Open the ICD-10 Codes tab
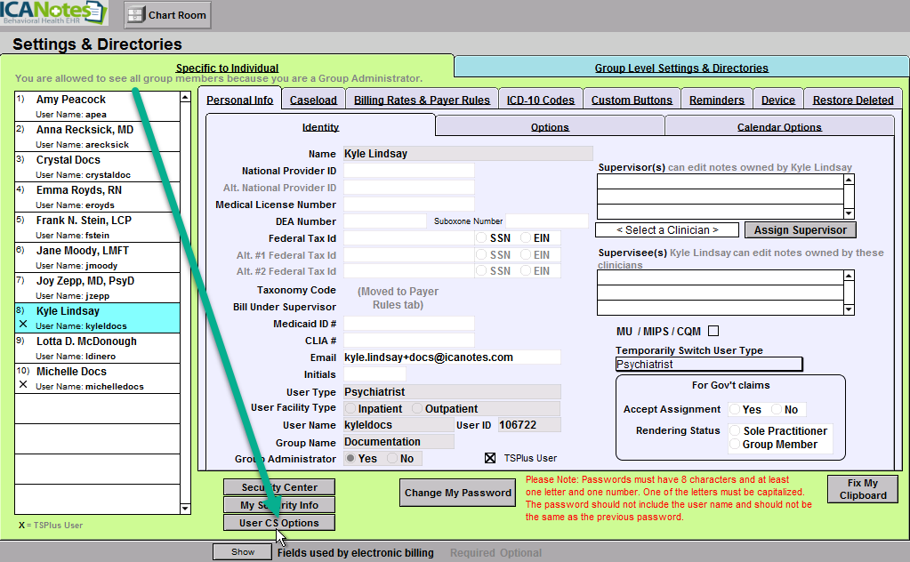 pos(540,100)
